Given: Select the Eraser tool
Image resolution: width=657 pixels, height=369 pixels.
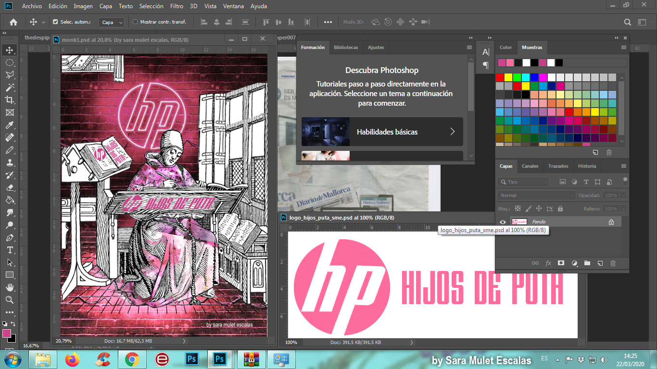Looking at the screenshot, I should [10, 187].
